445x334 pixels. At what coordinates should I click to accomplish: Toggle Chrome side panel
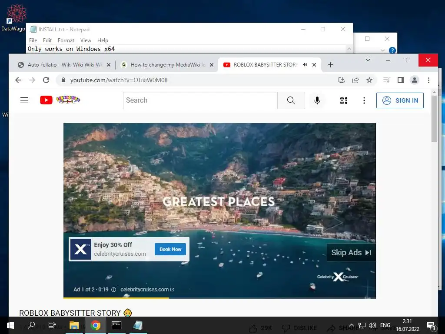click(x=400, y=80)
